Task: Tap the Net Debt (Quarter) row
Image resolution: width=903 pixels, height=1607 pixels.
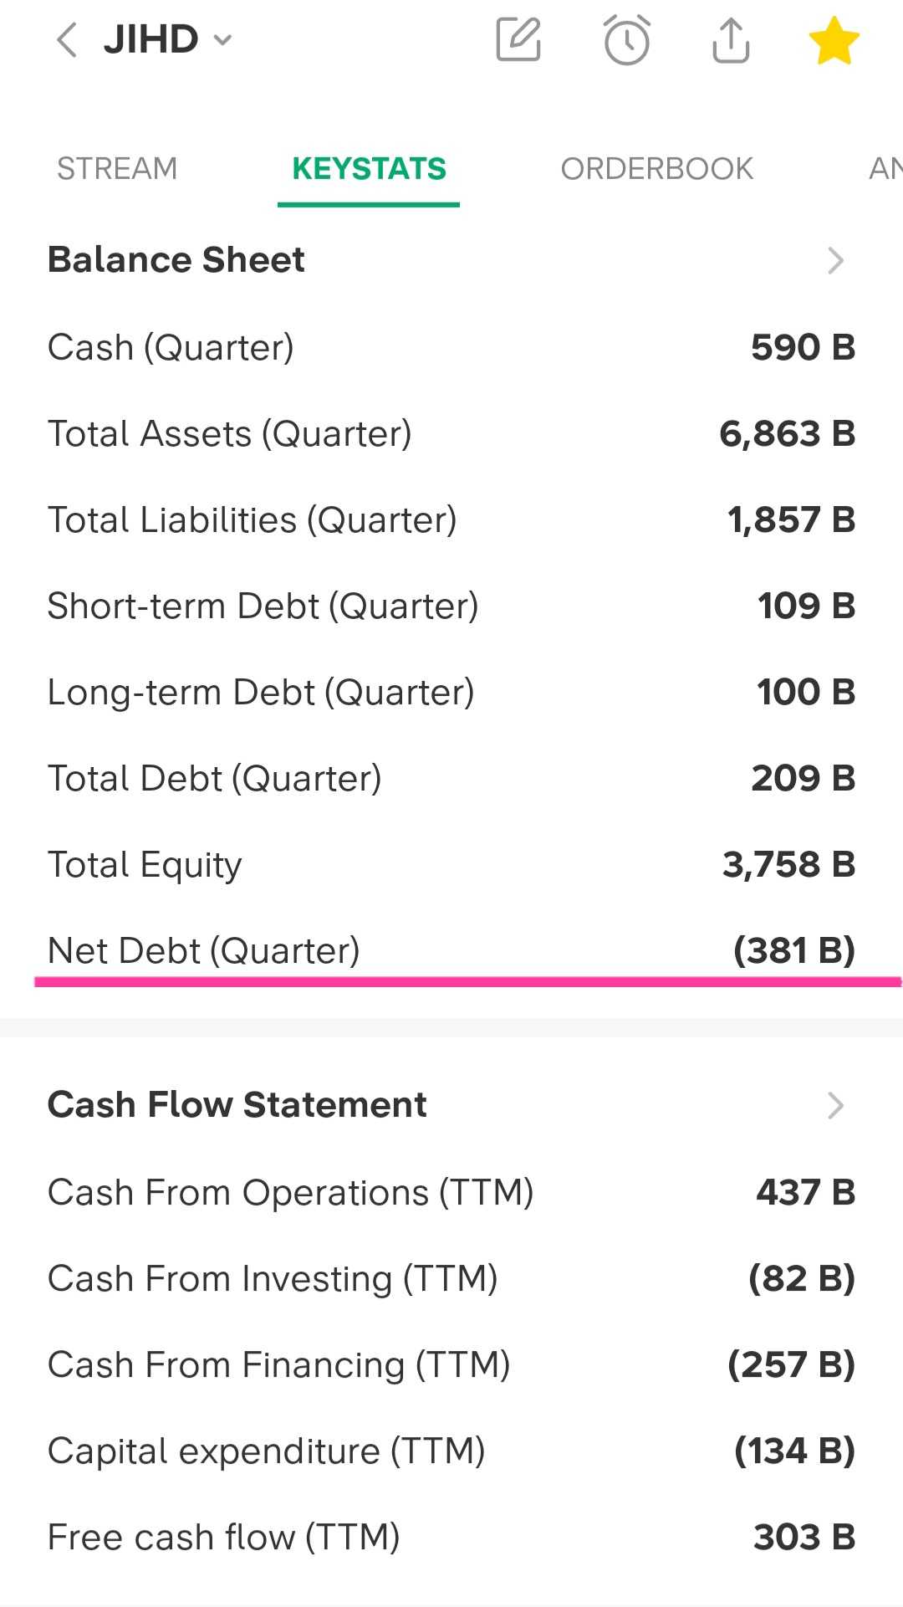Action: pyautogui.click(x=451, y=951)
